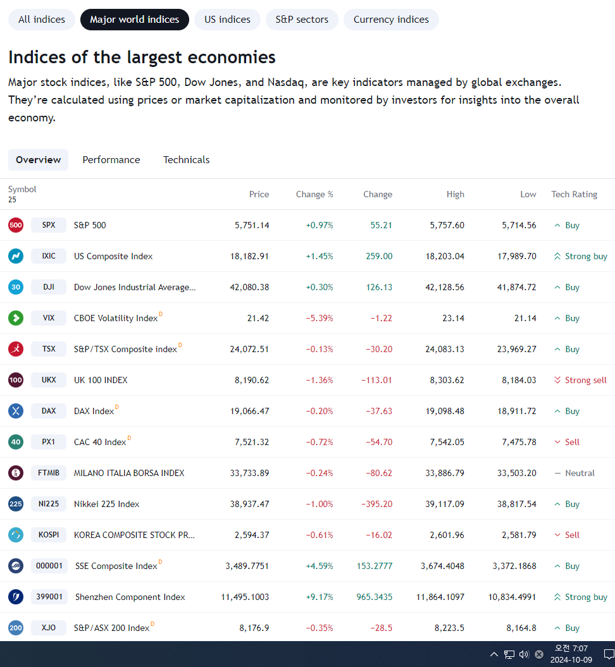The image size is (615, 667).
Task: Open network status tray icon
Action: click(x=509, y=654)
